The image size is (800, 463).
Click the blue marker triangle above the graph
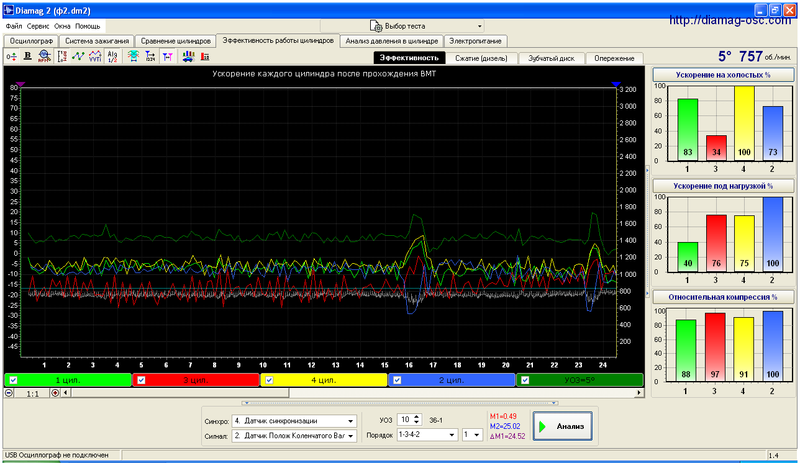616,84
